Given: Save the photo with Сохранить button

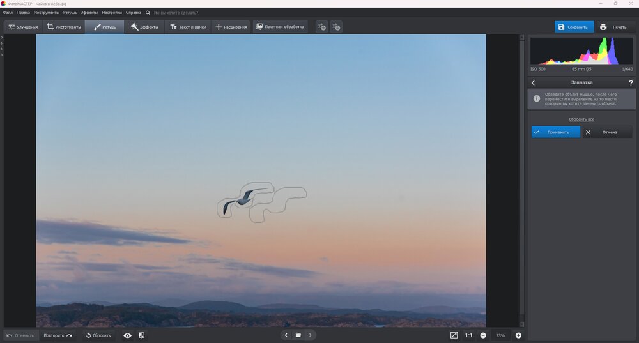Looking at the screenshot, I should click(574, 27).
